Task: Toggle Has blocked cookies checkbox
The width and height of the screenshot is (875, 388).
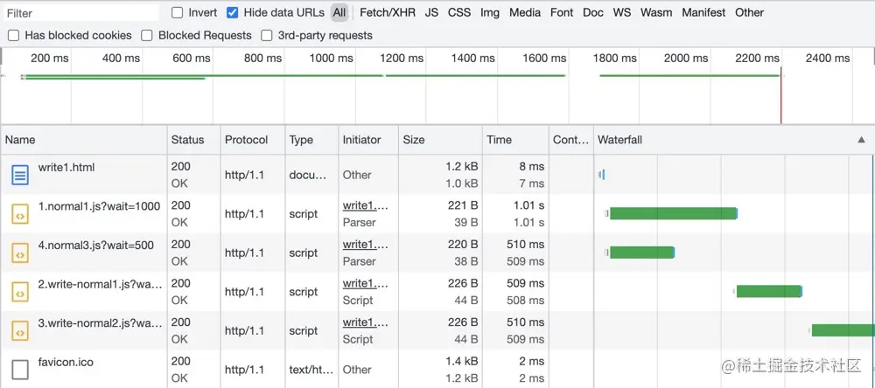Action: (x=13, y=36)
